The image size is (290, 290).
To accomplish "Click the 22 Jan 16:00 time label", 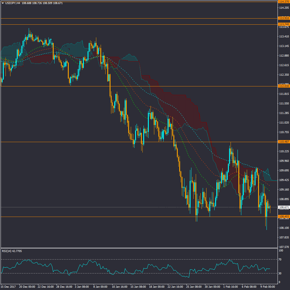I will (x=176, y=287).
